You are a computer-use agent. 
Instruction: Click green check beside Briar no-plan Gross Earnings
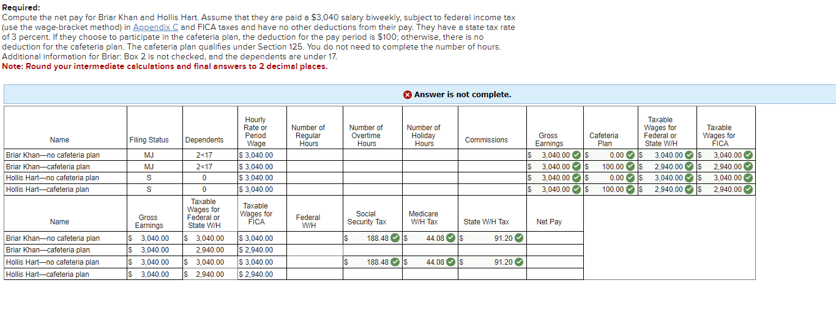tap(577, 155)
